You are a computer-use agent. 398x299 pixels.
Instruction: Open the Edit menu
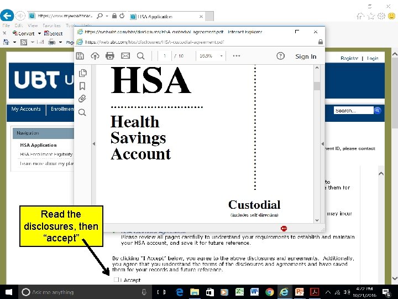coord(19,25)
